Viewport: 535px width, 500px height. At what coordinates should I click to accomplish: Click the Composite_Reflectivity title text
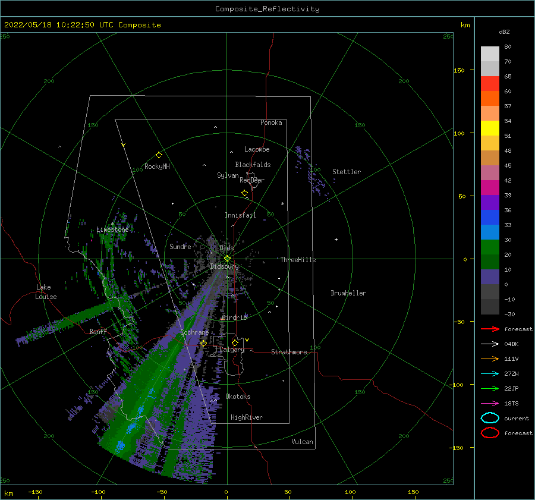point(267,9)
